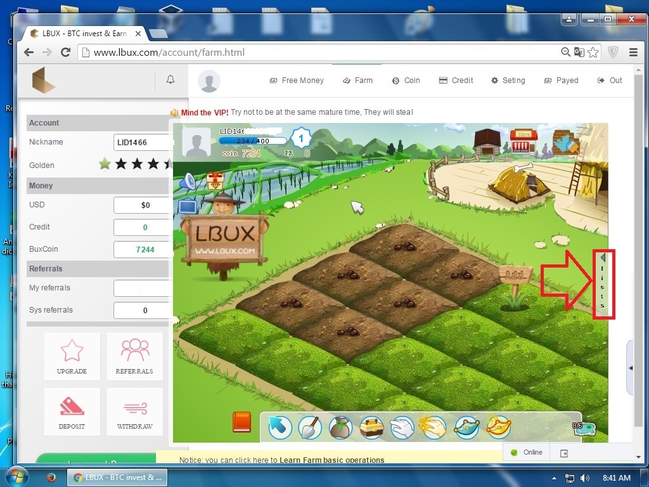Open the Payed menu item
Image resolution: width=649 pixels, height=487 pixels.
pyautogui.click(x=561, y=81)
